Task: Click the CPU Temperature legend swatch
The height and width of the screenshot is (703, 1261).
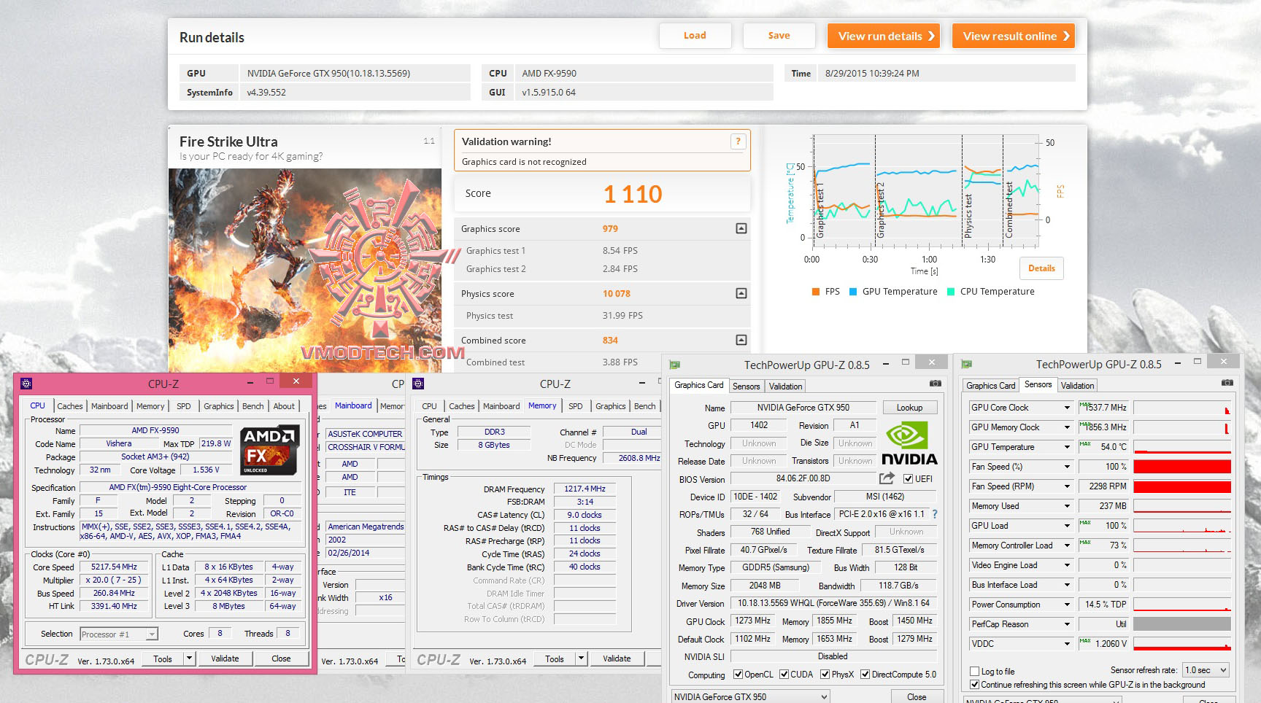Action: [x=951, y=292]
